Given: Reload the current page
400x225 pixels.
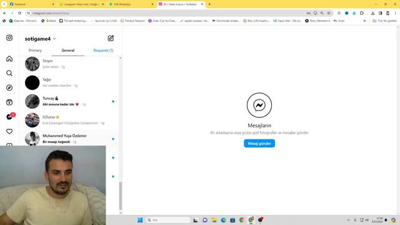Looking at the screenshot, I should (19, 13).
